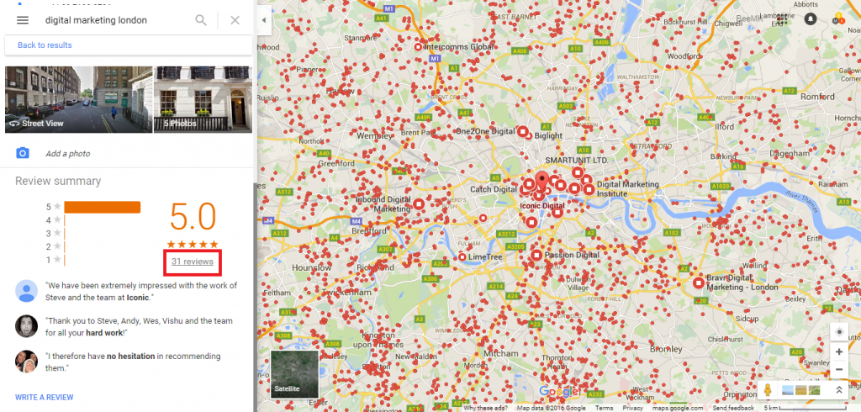Click the magnifier search icon

coord(201,20)
